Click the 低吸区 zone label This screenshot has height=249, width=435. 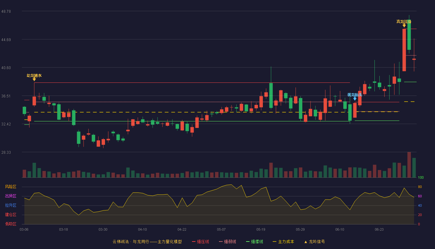click(x=11, y=224)
